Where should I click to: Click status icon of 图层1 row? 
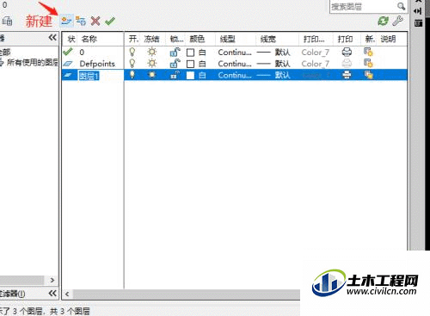(68, 75)
